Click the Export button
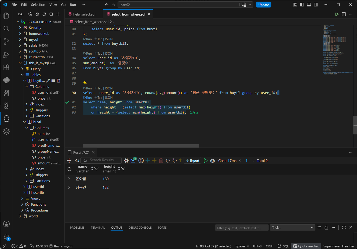 [x=192, y=161]
